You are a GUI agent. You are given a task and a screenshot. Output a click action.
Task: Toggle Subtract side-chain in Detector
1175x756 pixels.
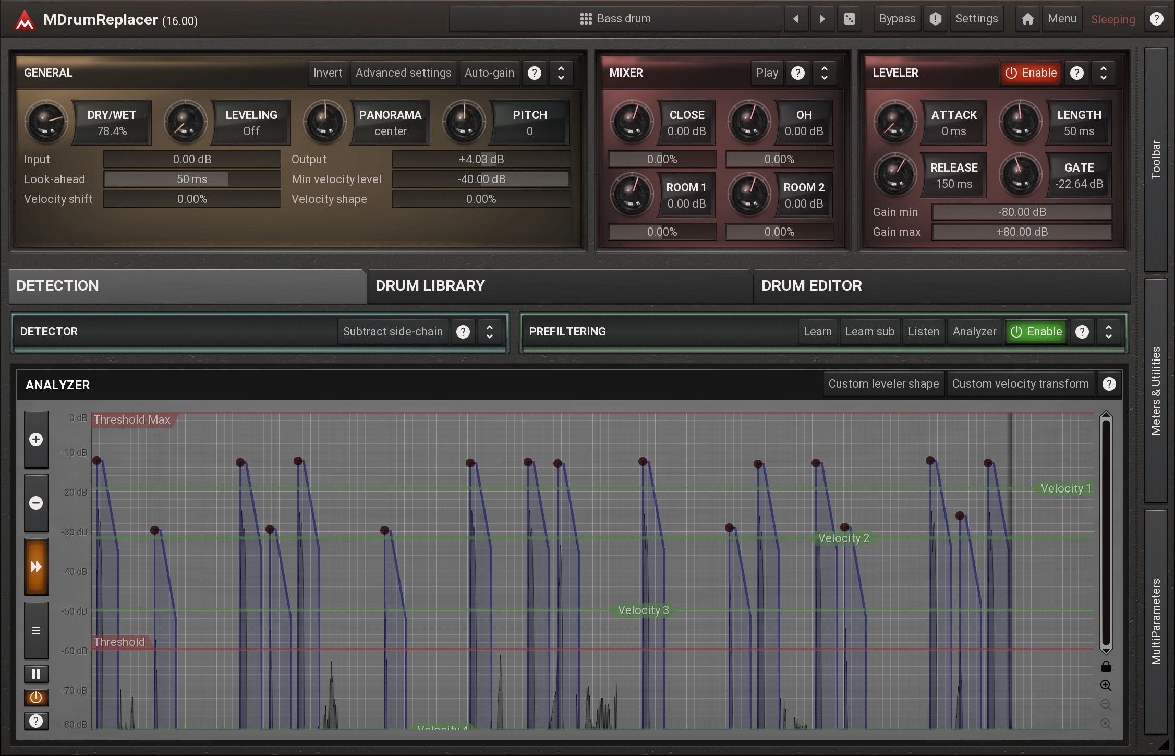393,332
